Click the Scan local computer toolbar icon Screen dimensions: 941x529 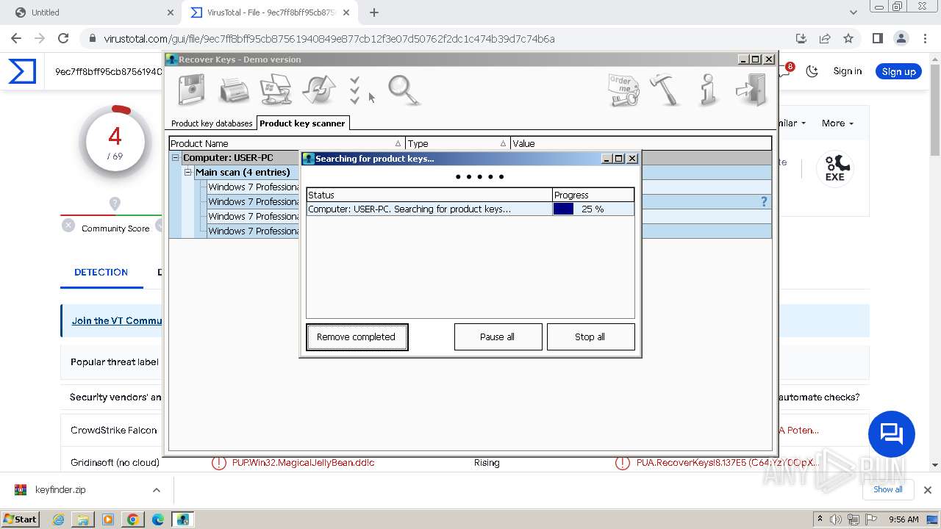pos(276,90)
